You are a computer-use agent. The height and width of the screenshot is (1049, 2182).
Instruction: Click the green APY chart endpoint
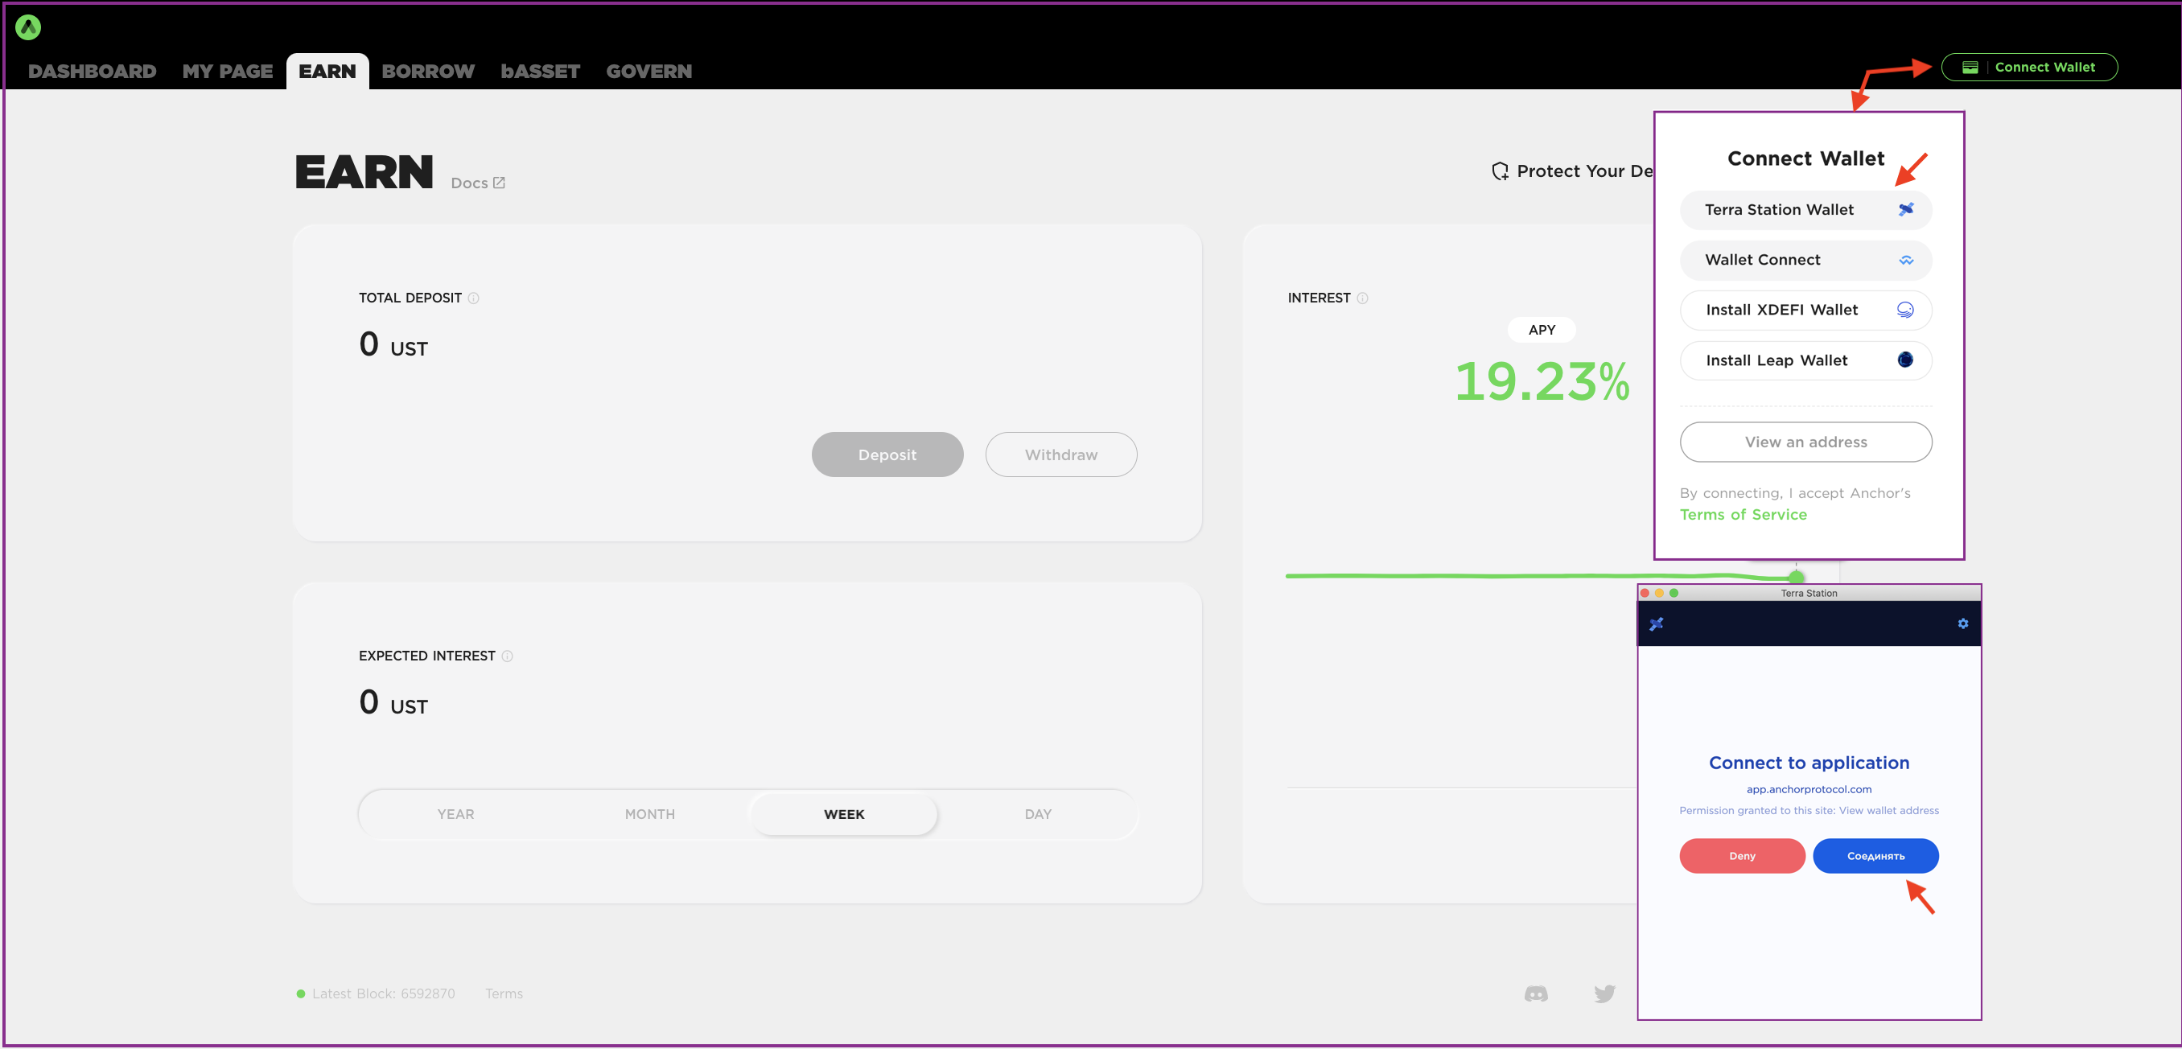pos(1796,576)
